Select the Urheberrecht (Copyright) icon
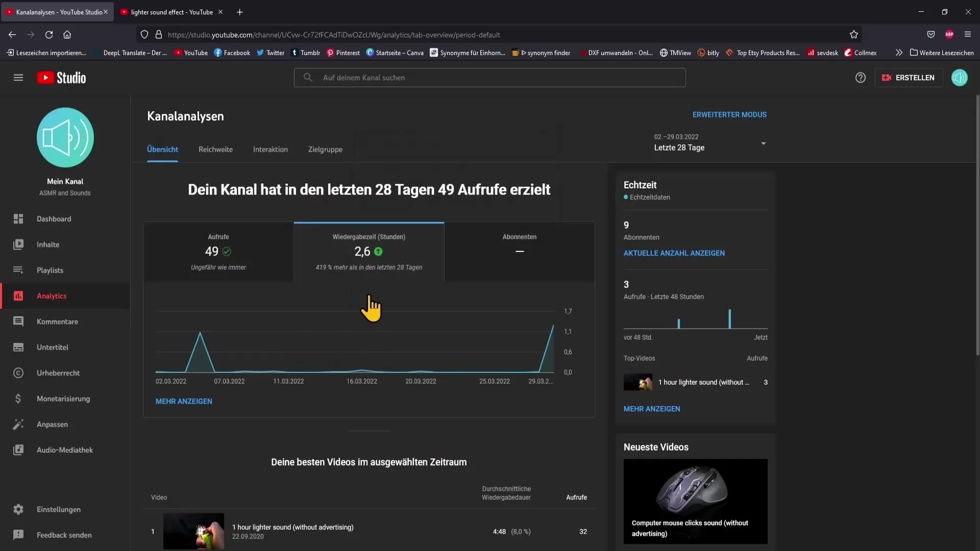The image size is (980, 551). [18, 373]
